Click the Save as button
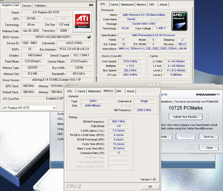 [x=209, y=137]
